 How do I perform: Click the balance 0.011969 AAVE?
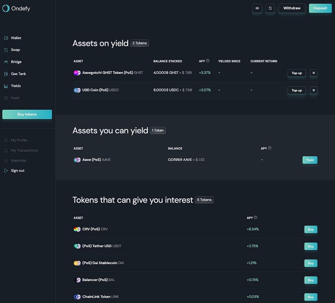(x=180, y=160)
